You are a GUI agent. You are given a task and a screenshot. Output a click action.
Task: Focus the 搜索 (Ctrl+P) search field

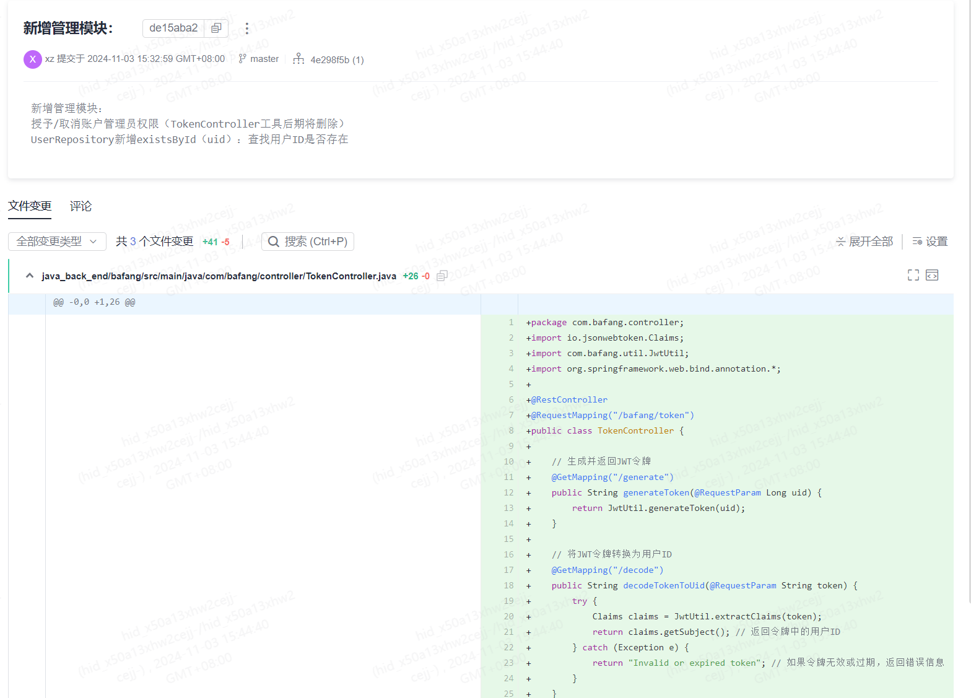(x=308, y=242)
